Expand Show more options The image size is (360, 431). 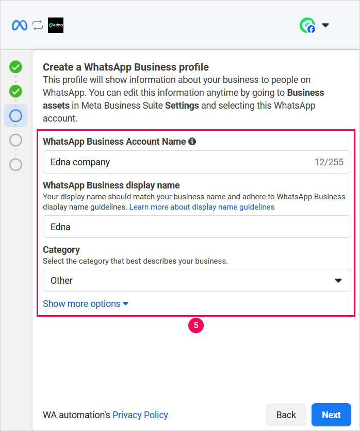click(x=86, y=304)
